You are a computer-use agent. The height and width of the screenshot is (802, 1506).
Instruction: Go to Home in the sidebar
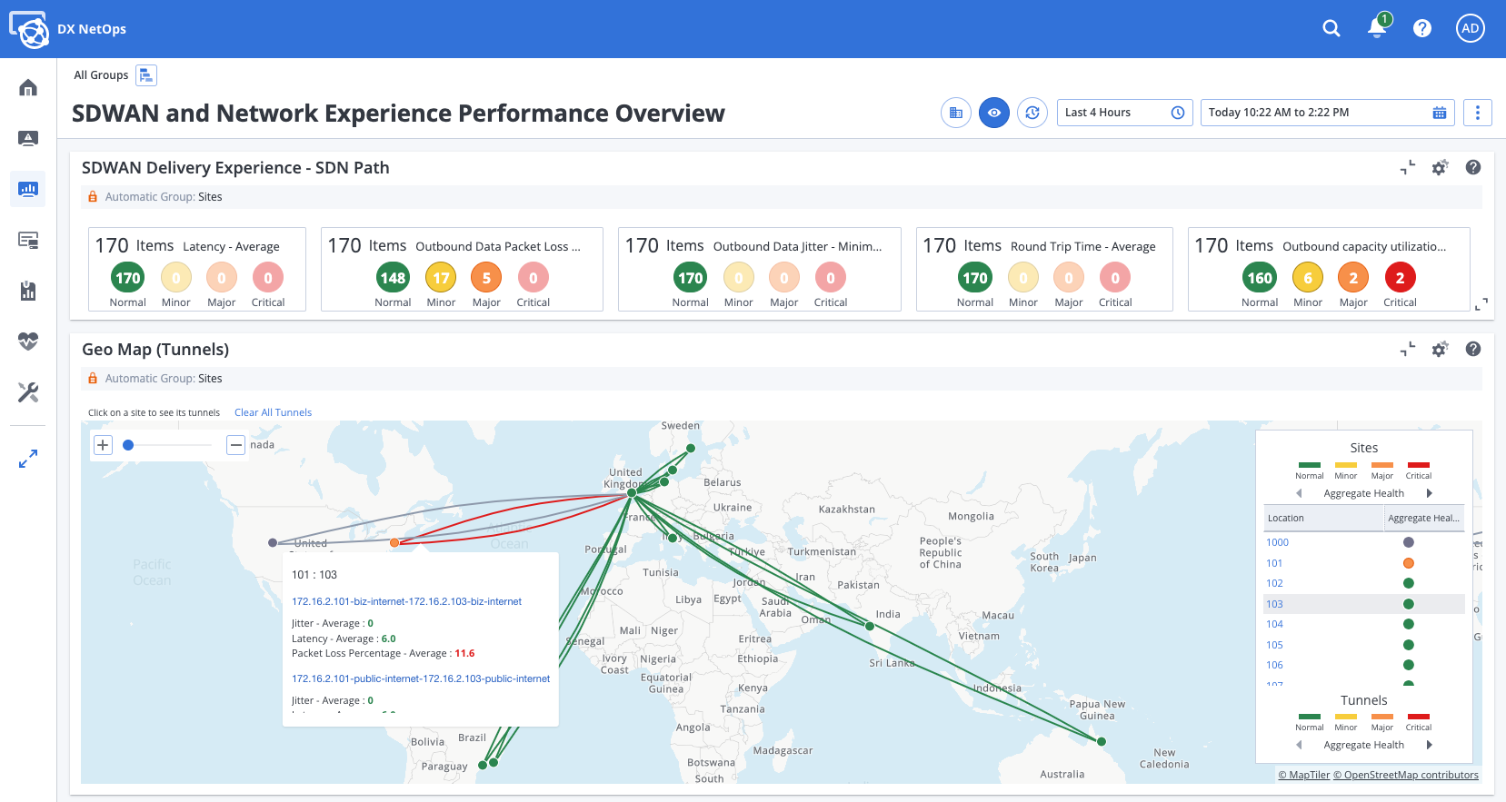[x=28, y=88]
